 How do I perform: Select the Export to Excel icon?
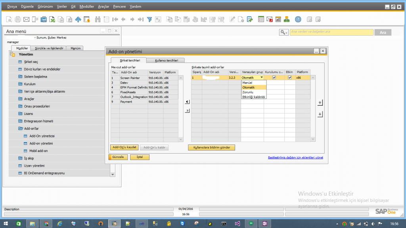[x=53, y=19]
